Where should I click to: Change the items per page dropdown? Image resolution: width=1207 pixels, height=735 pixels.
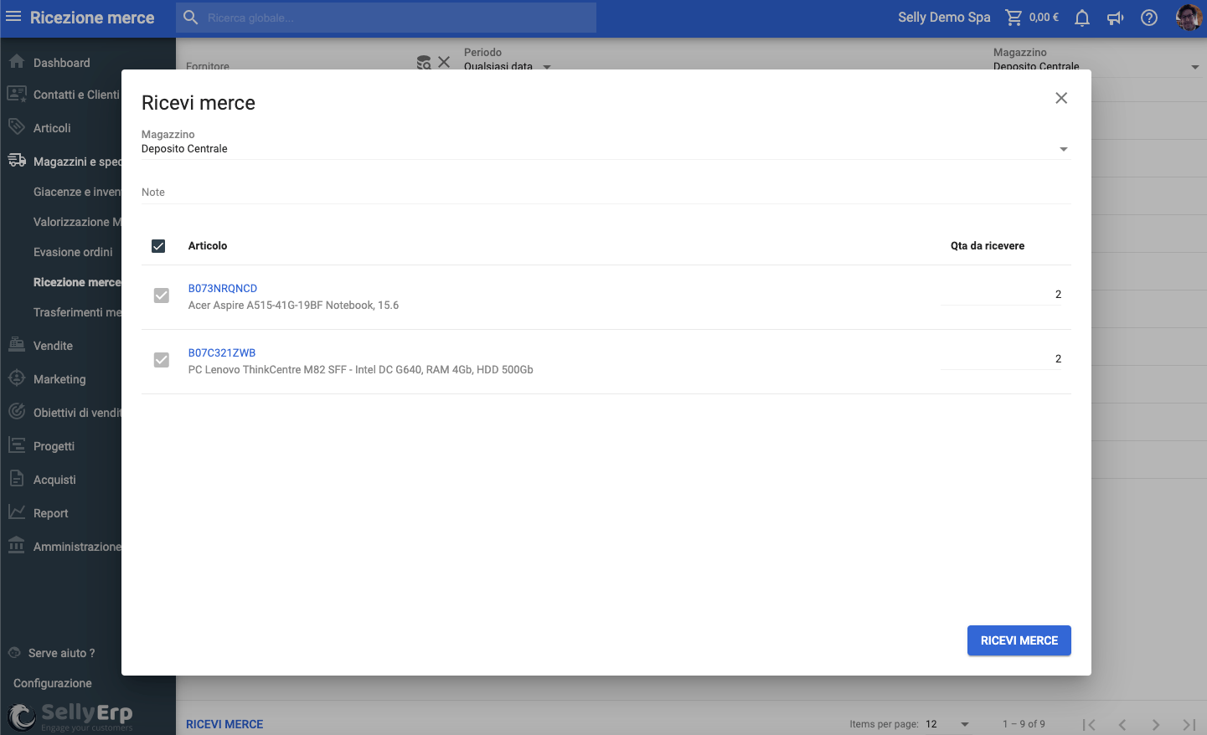point(947,724)
